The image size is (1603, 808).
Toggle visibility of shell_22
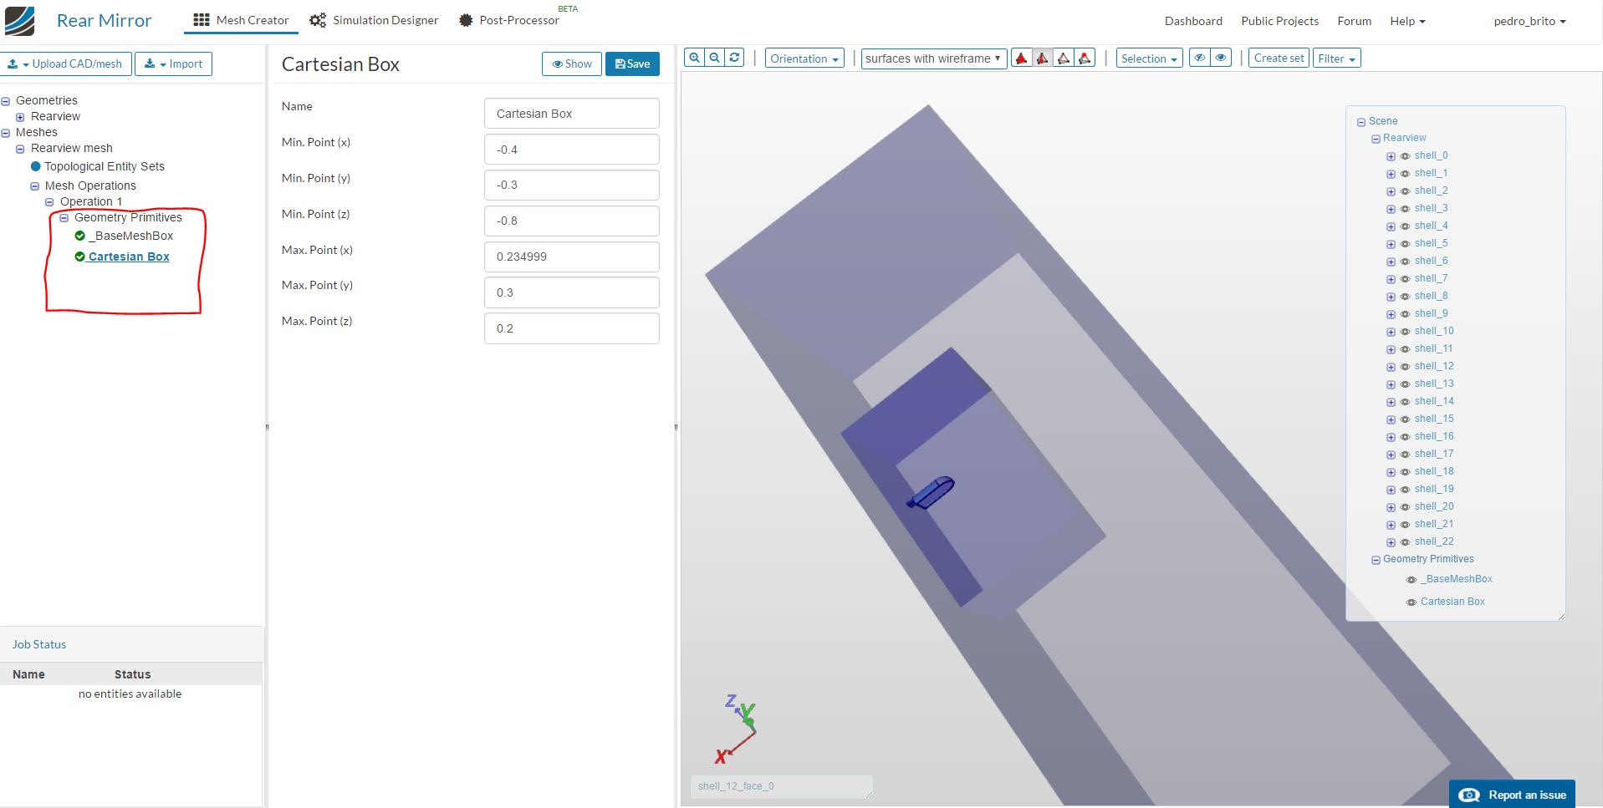point(1406,542)
